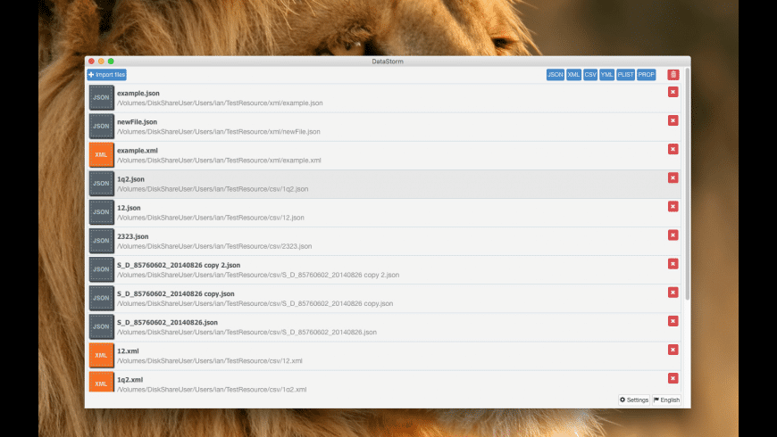Click the JSON icon of 1q2.json
777x437 pixels.
pyautogui.click(x=102, y=184)
